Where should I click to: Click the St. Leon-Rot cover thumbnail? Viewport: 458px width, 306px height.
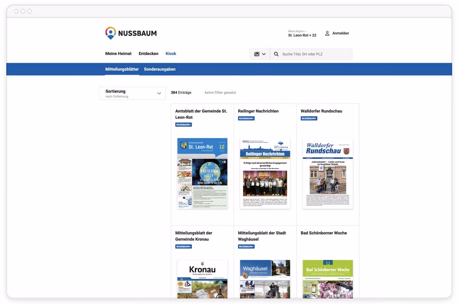[x=202, y=173]
